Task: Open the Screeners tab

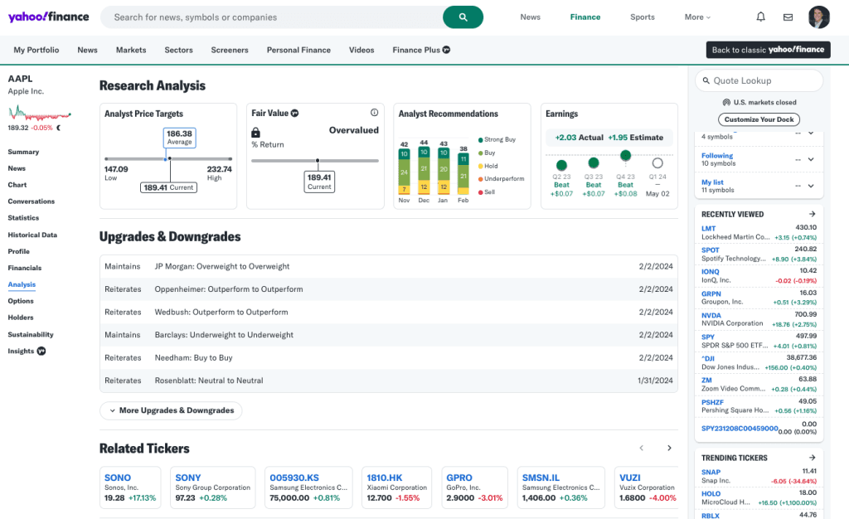Action: click(230, 50)
